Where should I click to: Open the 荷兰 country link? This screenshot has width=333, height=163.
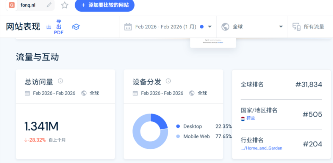250,118
